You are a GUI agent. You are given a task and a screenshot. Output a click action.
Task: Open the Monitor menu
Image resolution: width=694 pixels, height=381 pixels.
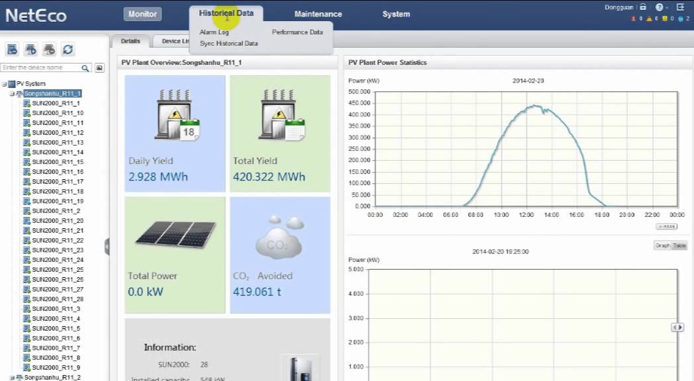click(x=142, y=14)
